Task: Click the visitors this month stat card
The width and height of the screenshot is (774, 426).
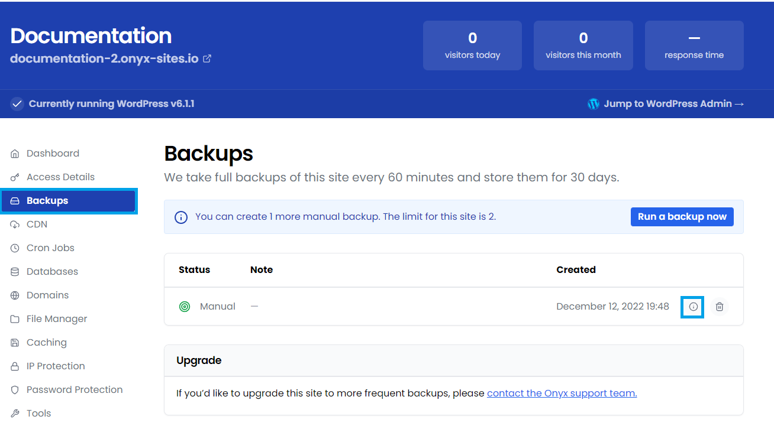Action: (583, 45)
